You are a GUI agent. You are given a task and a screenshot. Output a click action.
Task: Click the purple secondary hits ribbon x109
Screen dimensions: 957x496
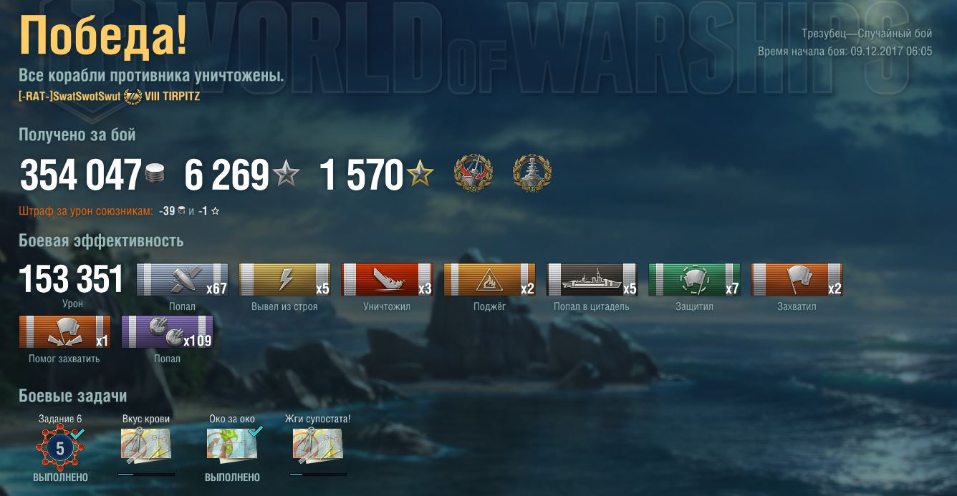(x=167, y=331)
